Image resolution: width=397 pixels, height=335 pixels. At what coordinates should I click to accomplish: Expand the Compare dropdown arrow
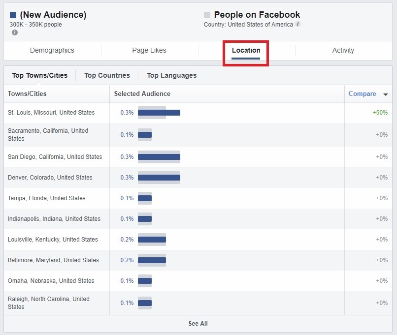[x=386, y=93]
